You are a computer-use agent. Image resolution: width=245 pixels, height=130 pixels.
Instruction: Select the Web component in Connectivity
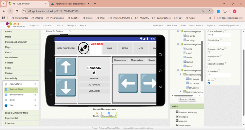pos(11,105)
